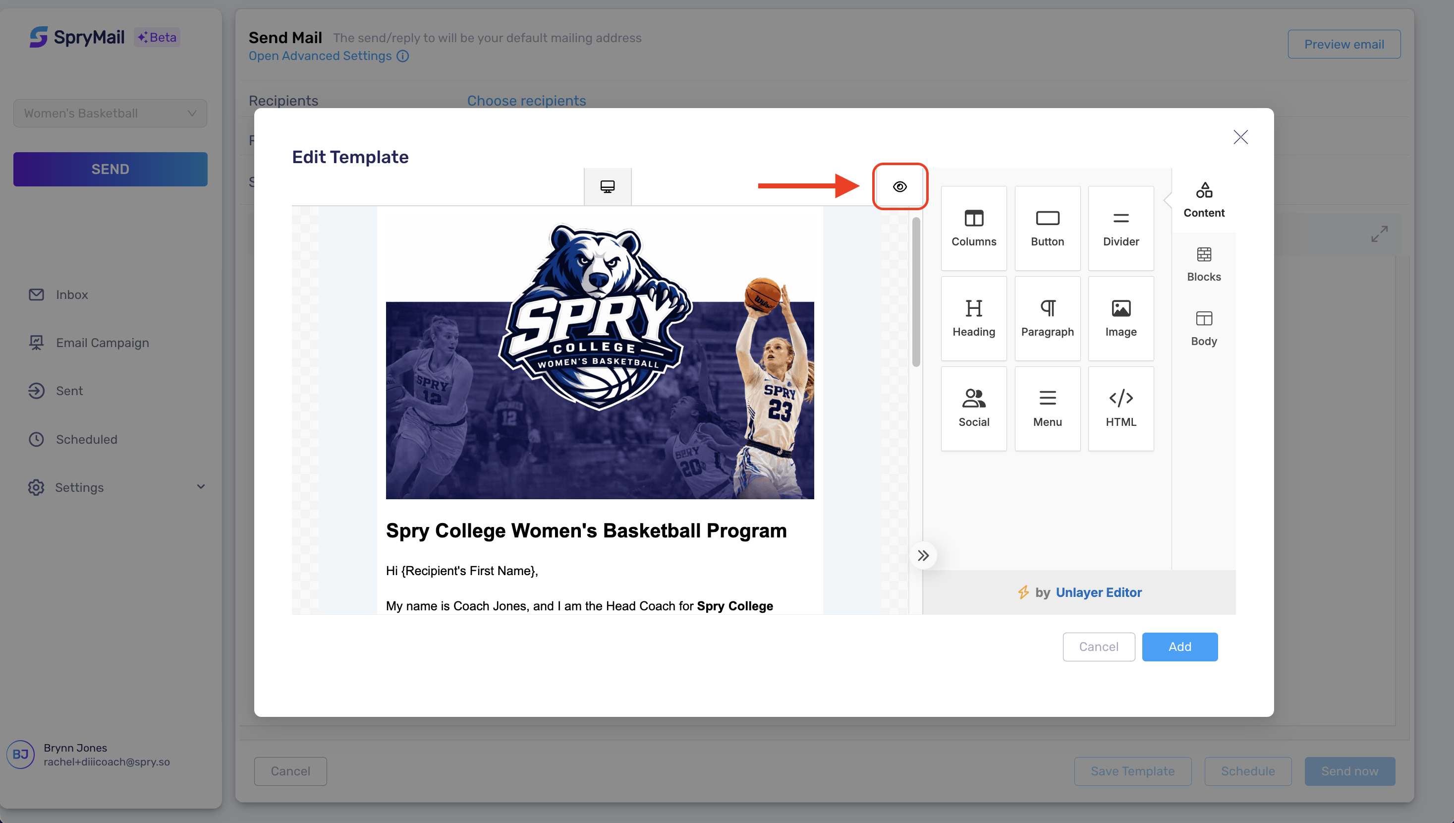Add a Heading content block

click(x=974, y=318)
